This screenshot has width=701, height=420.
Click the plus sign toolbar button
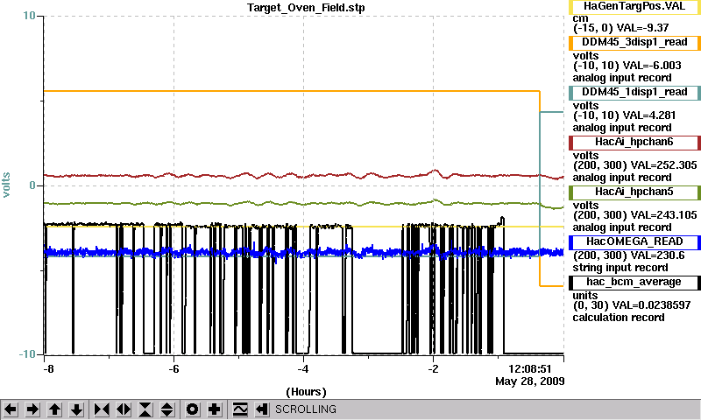pos(215,409)
